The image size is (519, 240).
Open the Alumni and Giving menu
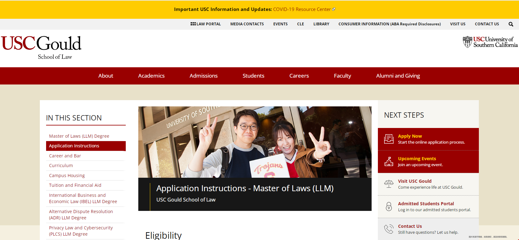click(398, 76)
